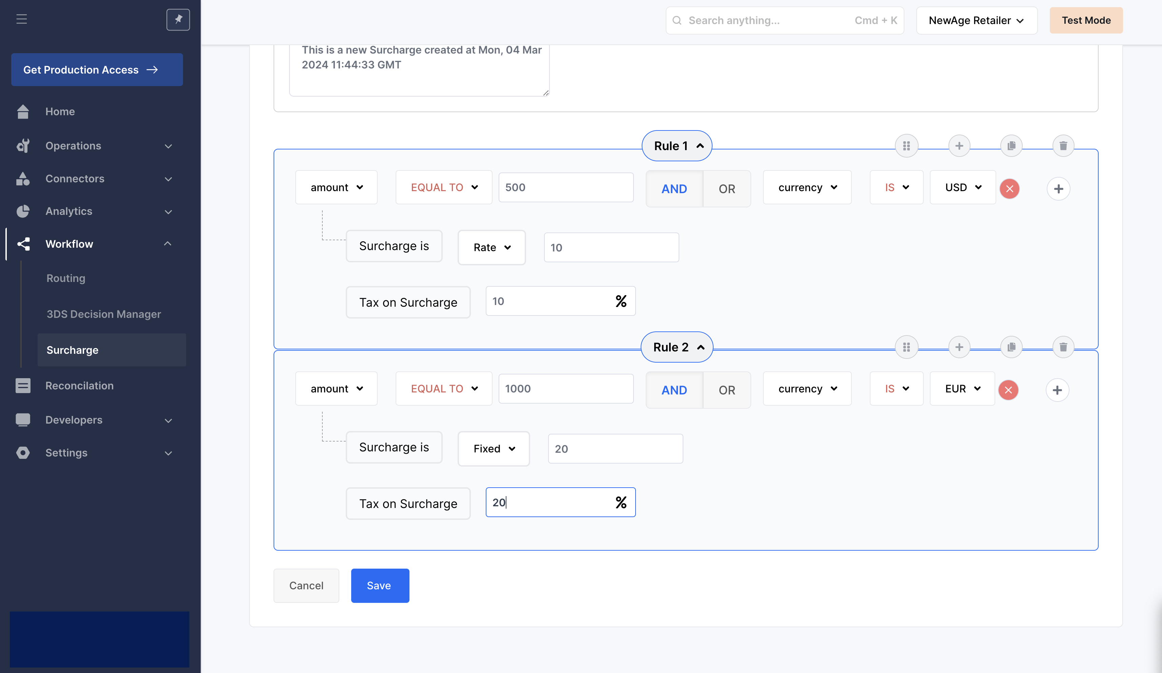The width and height of the screenshot is (1162, 673).
Task: Click Rule 1's amount value field showing 500
Action: 566,188
